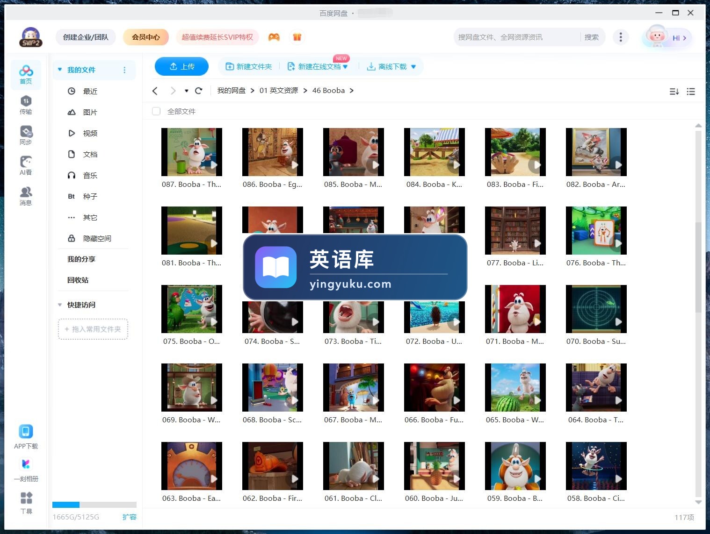This screenshot has width=710, height=534.
Task: Open 隐藏空间 hidden space
Action: pos(97,238)
